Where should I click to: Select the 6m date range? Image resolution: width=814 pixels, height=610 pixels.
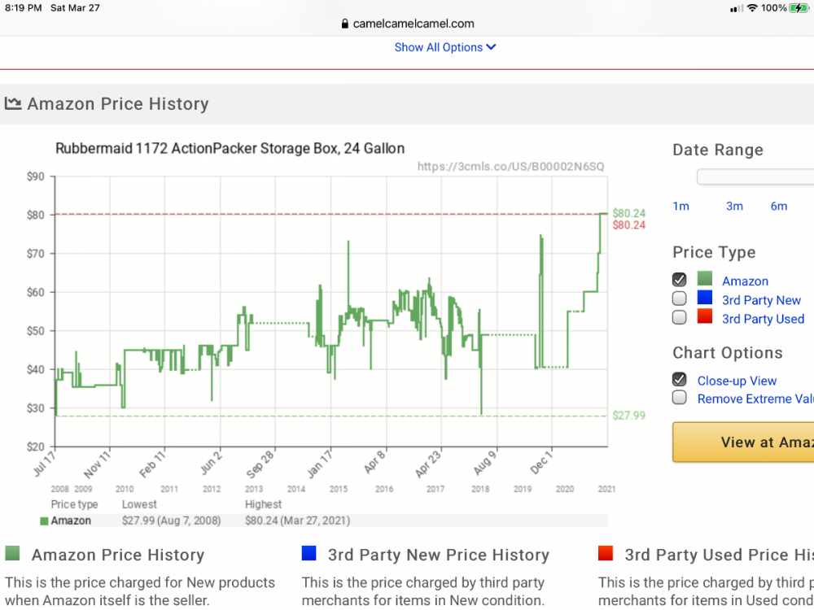point(779,207)
